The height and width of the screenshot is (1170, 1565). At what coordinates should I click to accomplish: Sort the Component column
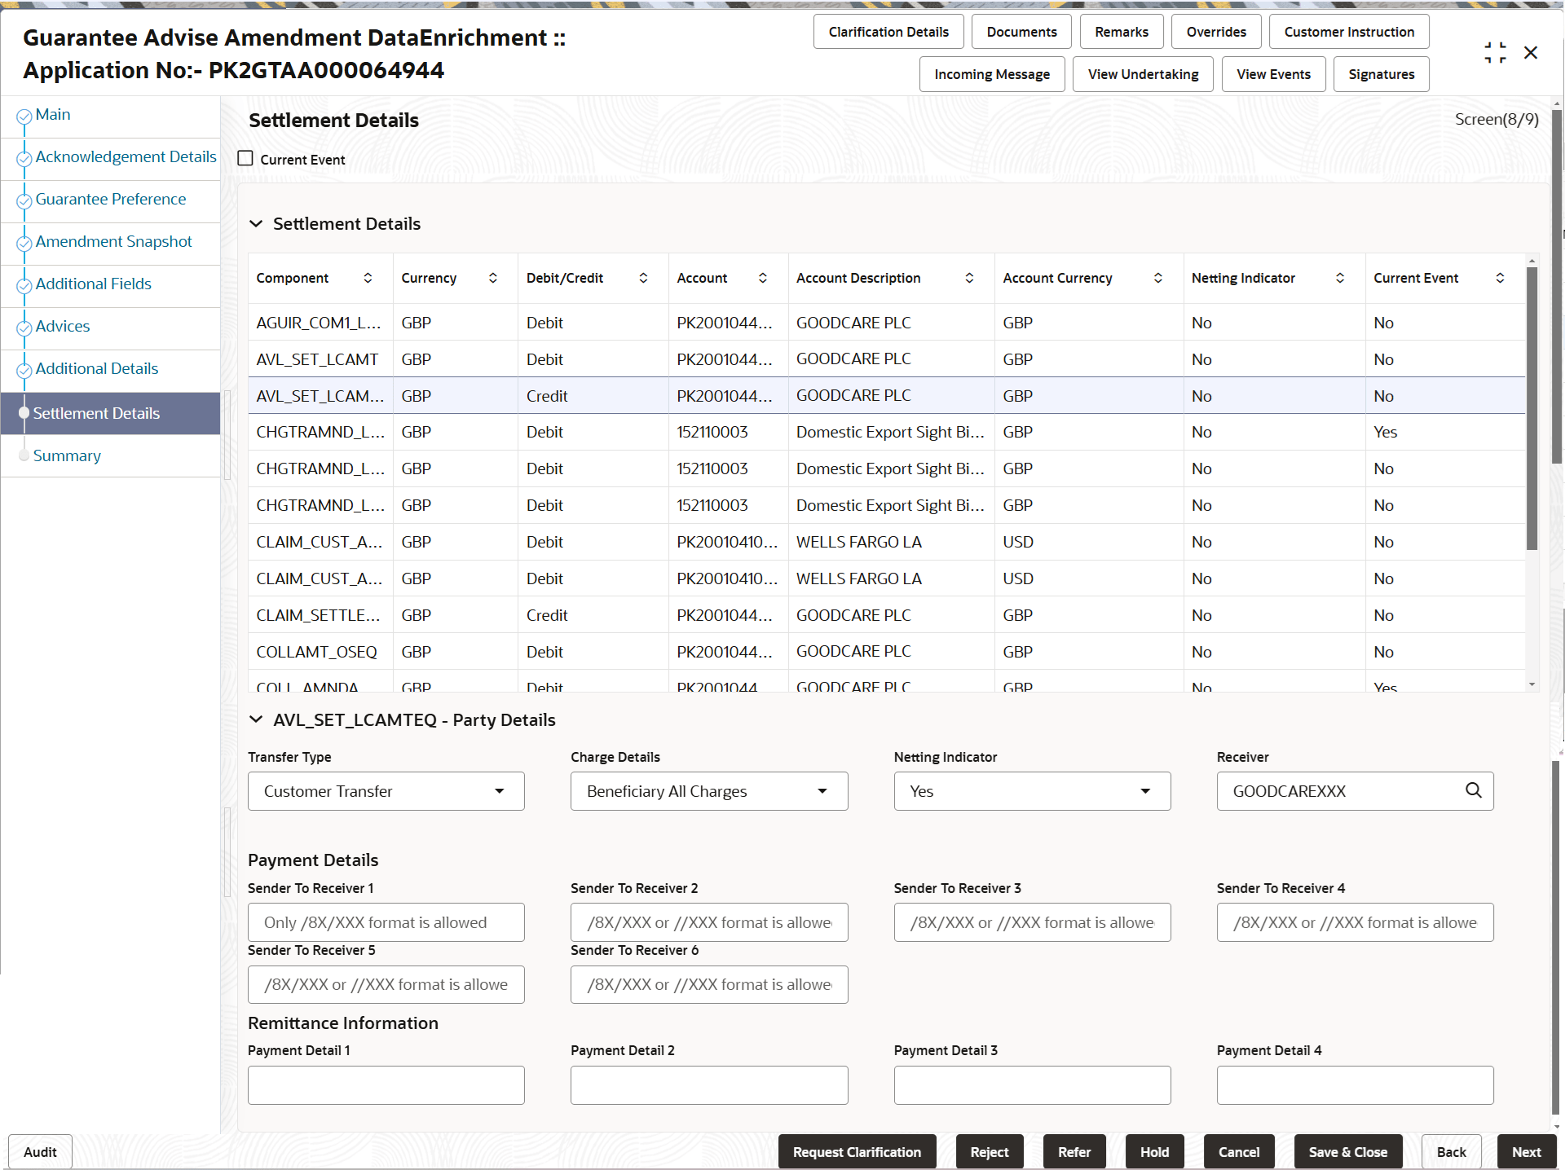coord(368,278)
